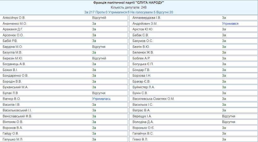Screen dimensions: 258x142
Task: Select deputy Гевко В.Л.
Action: point(140,139)
